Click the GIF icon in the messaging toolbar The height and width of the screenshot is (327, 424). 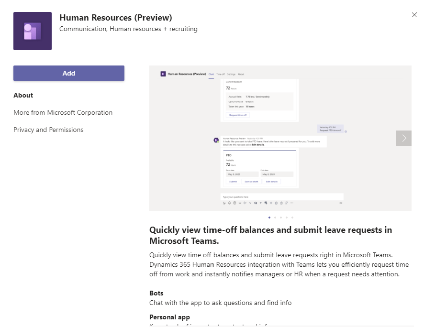pyautogui.click(x=234, y=203)
